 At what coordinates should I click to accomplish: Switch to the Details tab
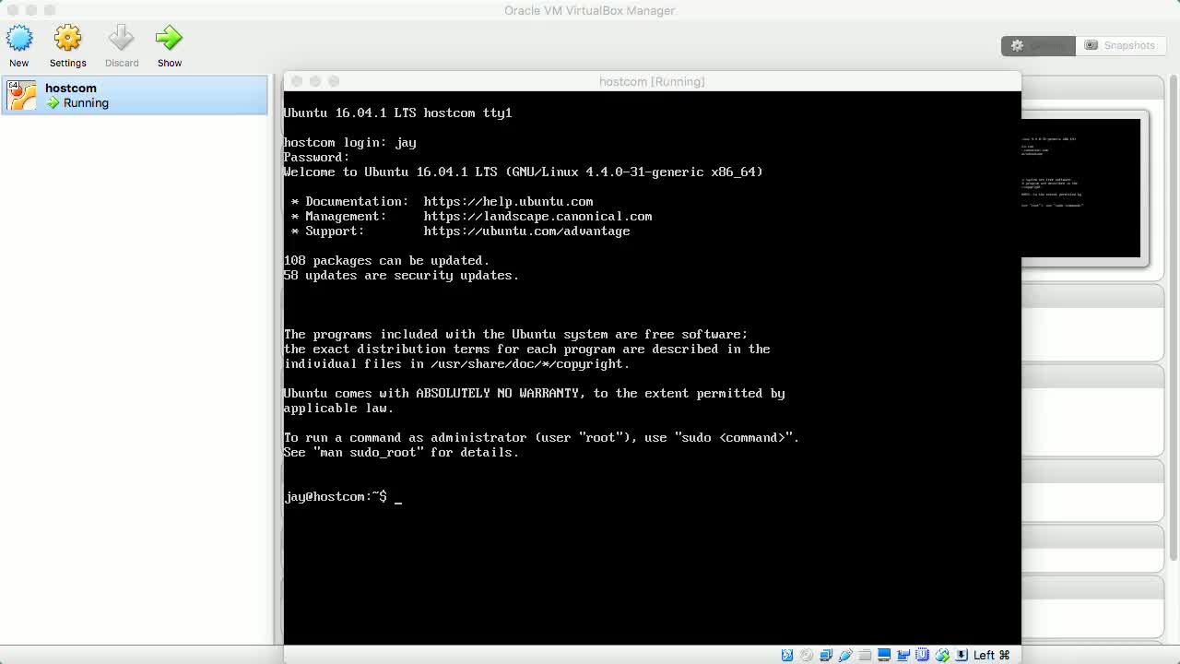pos(1038,45)
